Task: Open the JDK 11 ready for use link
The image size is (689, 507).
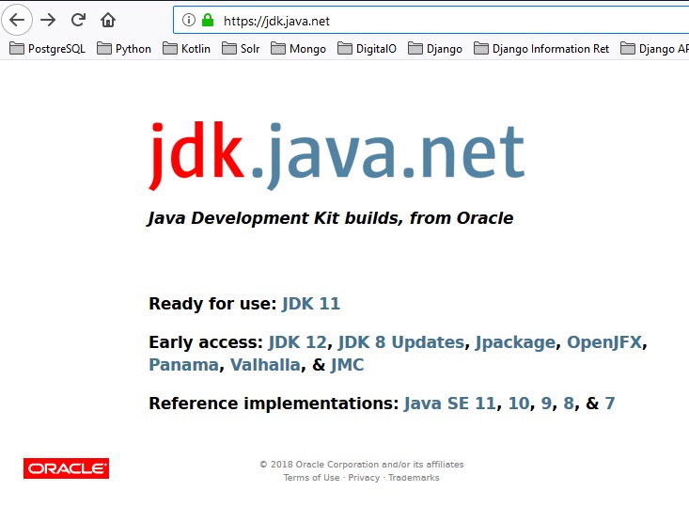Action: [x=311, y=304]
